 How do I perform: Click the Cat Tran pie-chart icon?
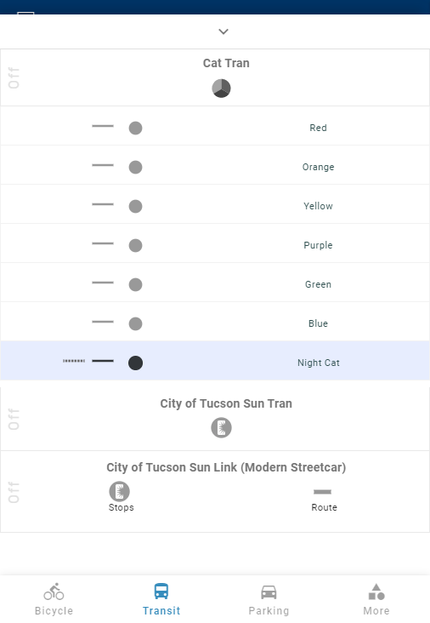[221, 89]
